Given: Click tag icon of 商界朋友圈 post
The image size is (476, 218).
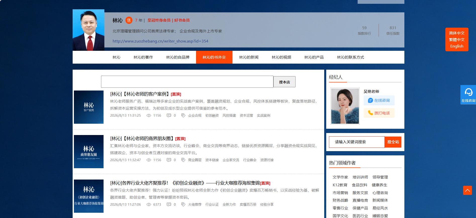Looking at the screenshot, I should 183,160.
